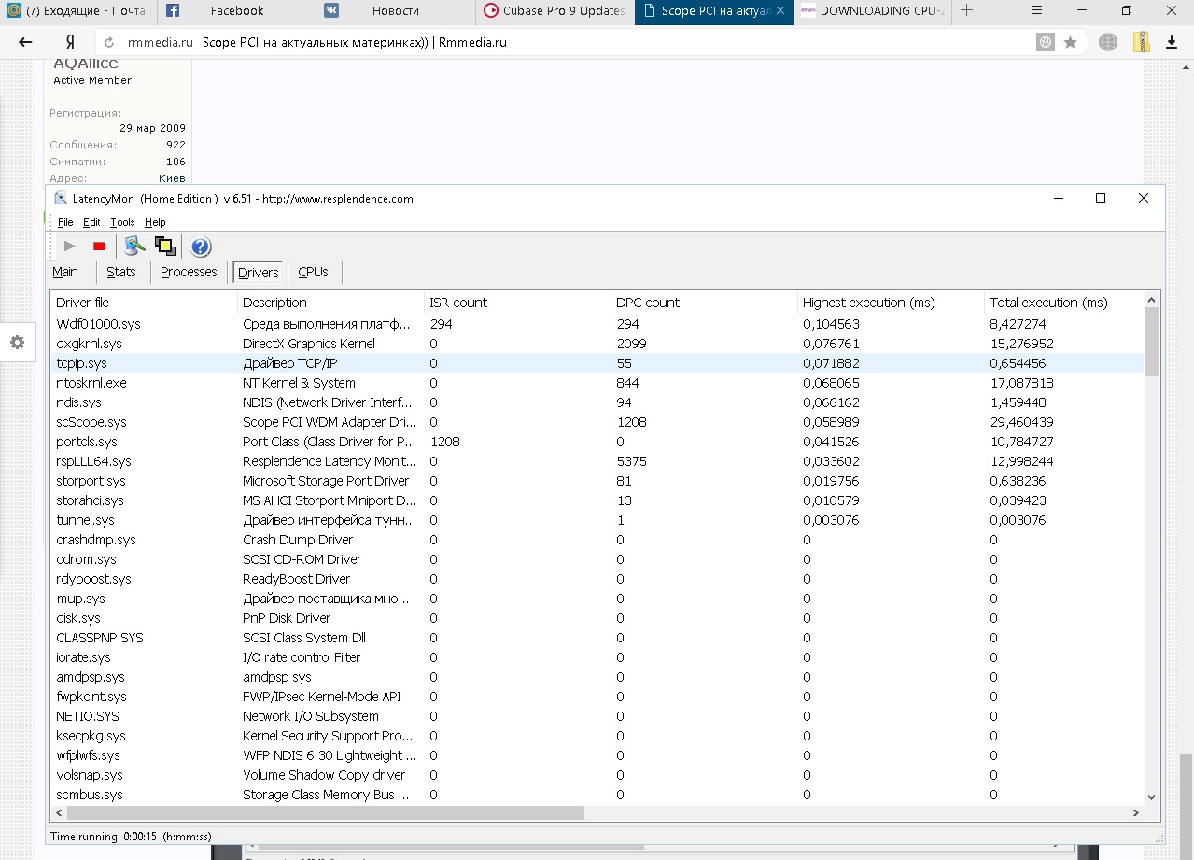This screenshot has height=860, width=1194.
Task: Switch to the Cubase Pro 9 Updates tab
Action: (555, 11)
